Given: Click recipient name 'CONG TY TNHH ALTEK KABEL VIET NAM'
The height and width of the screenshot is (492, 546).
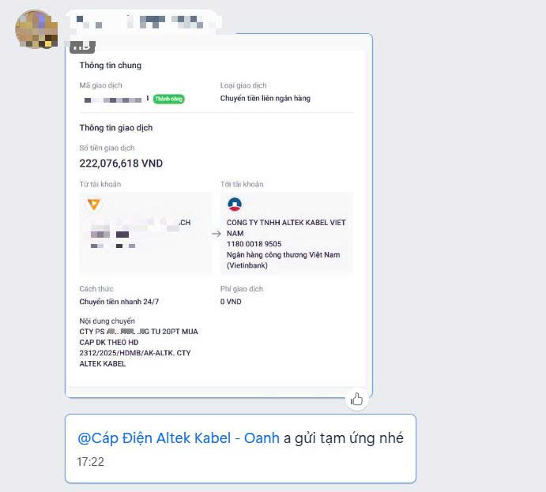Looking at the screenshot, I should tap(286, 228).
